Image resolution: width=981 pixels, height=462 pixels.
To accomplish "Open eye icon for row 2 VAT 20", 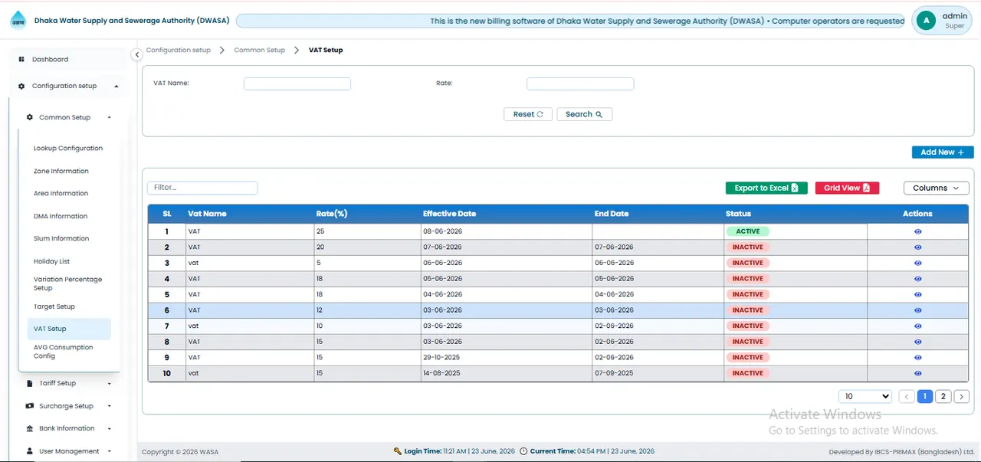I will pos(917,247).
